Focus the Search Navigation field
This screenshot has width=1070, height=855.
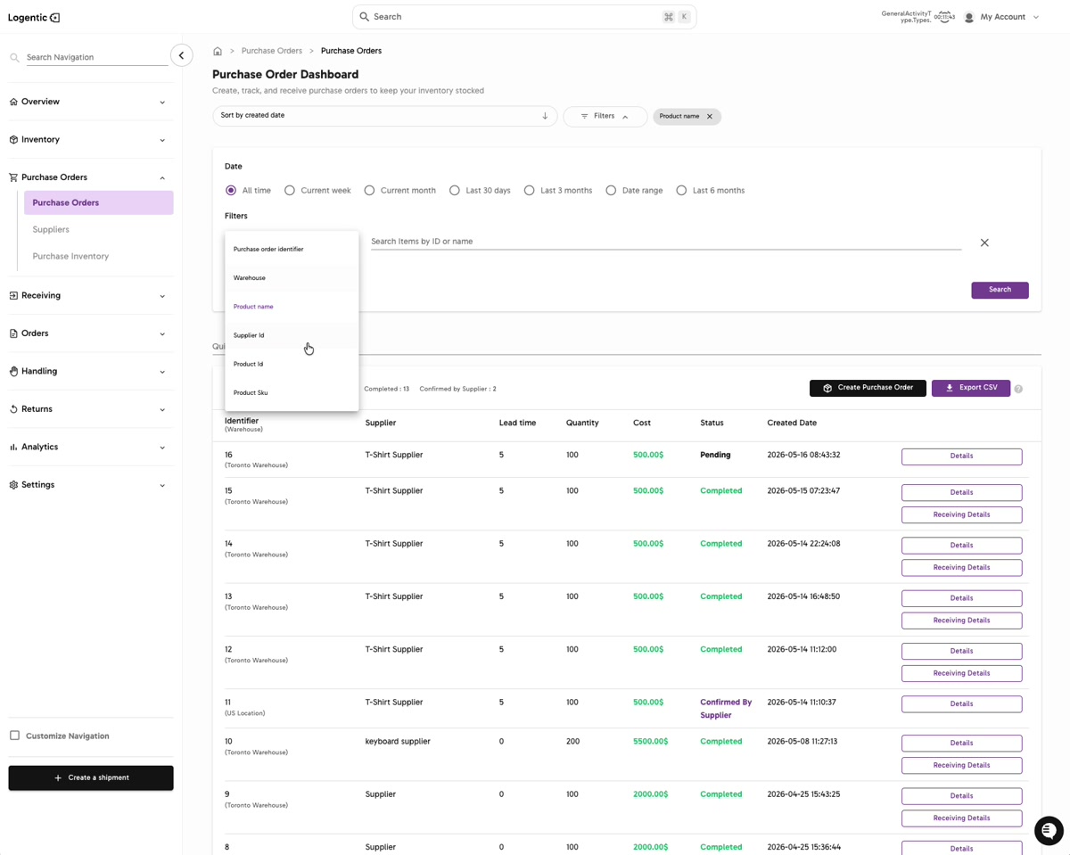pos(96,57)
